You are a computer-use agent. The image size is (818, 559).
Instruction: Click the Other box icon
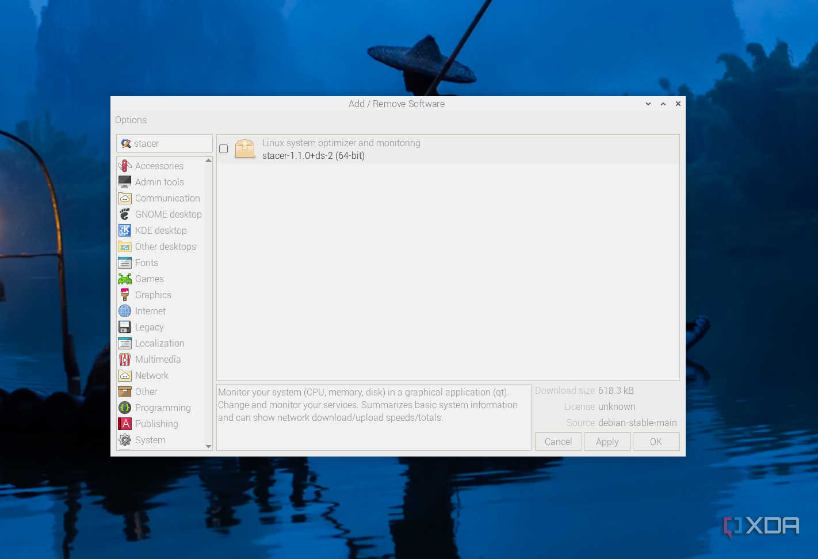coord(125,391)
